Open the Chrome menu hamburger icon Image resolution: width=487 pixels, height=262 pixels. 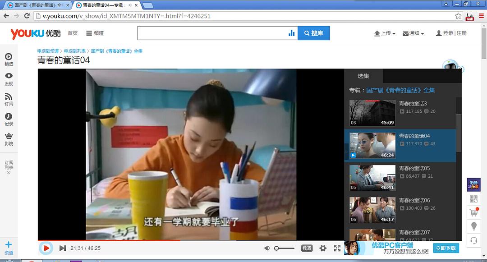tap(482, 16)
